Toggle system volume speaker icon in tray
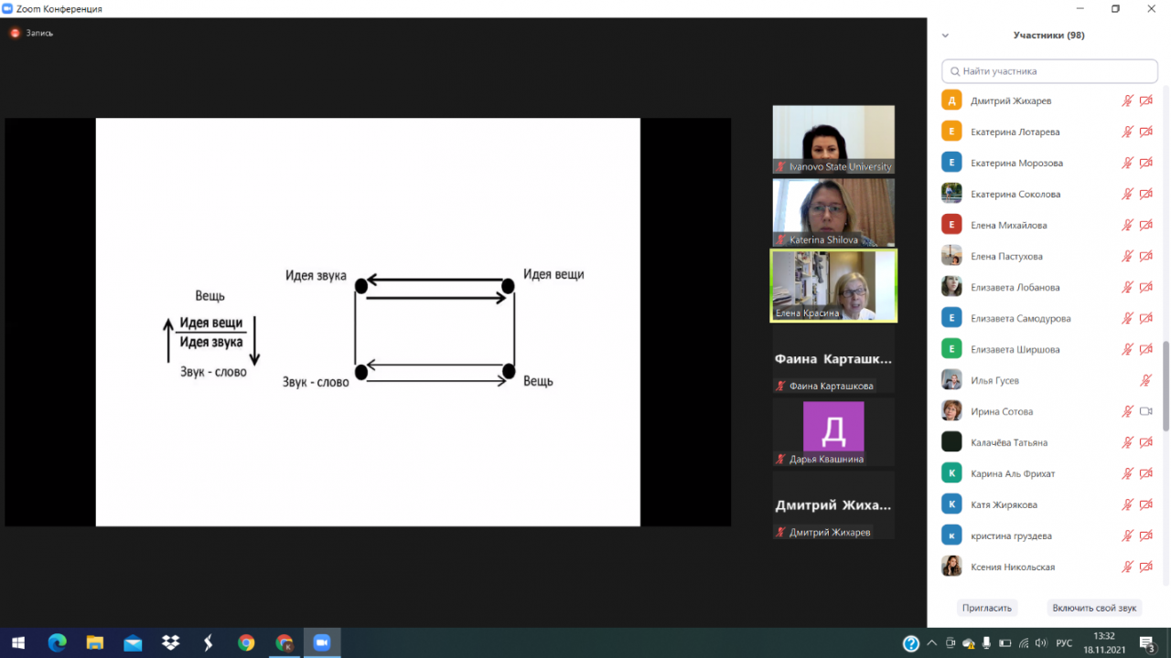 click(1040, 643)
